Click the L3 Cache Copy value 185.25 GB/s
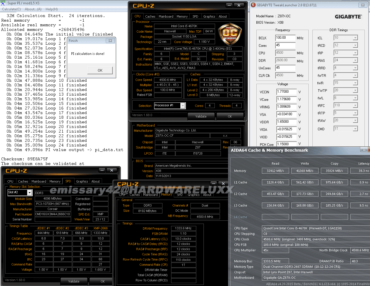 click(334, 205)
